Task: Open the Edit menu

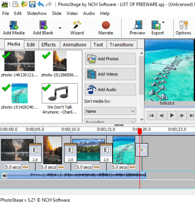Action: click(18, 13)
